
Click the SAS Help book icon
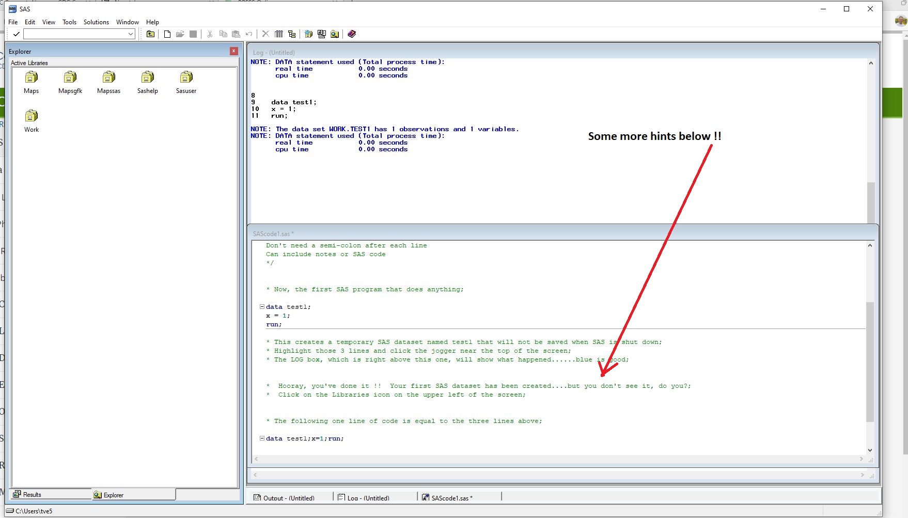pos(352,34)
